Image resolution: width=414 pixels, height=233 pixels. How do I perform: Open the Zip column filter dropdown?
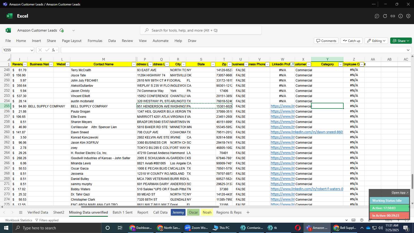click(x=230, y=64)
